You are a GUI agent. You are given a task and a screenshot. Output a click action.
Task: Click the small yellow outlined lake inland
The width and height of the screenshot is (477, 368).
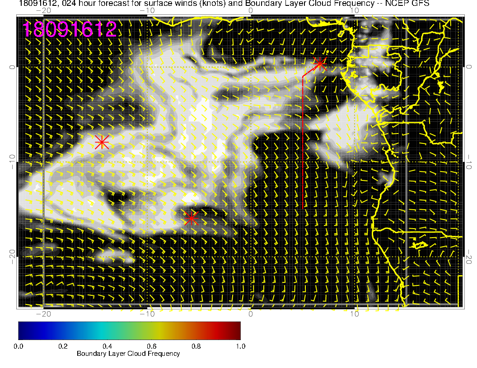point(420,245)
